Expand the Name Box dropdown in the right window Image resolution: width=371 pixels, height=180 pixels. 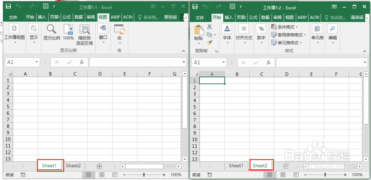(x=223, y=62)
